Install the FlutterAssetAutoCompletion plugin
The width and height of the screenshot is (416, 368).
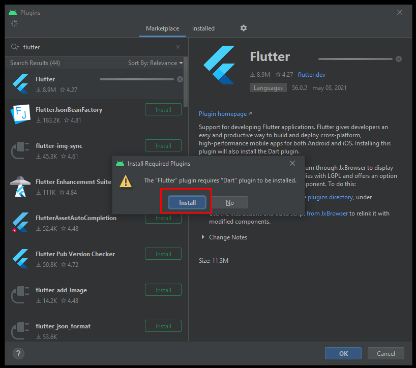click(163, 219)
